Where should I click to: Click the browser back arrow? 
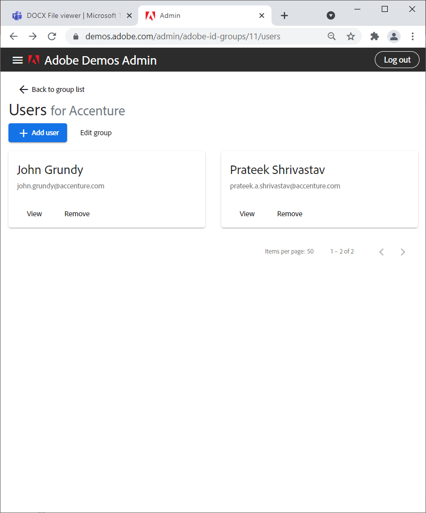pos(14,36)
